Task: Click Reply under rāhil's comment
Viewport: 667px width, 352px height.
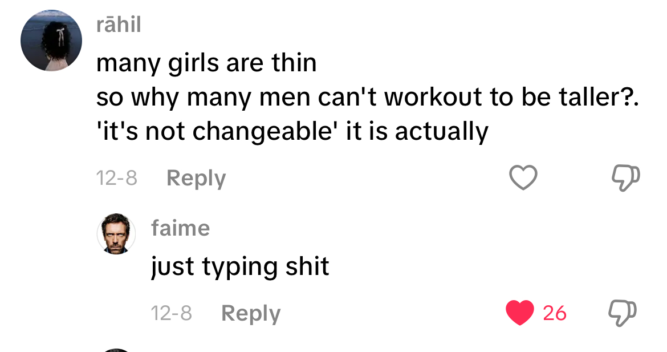Action: [x=196, y=178]
